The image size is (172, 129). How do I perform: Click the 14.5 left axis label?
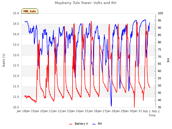click(x=16, y=24)
